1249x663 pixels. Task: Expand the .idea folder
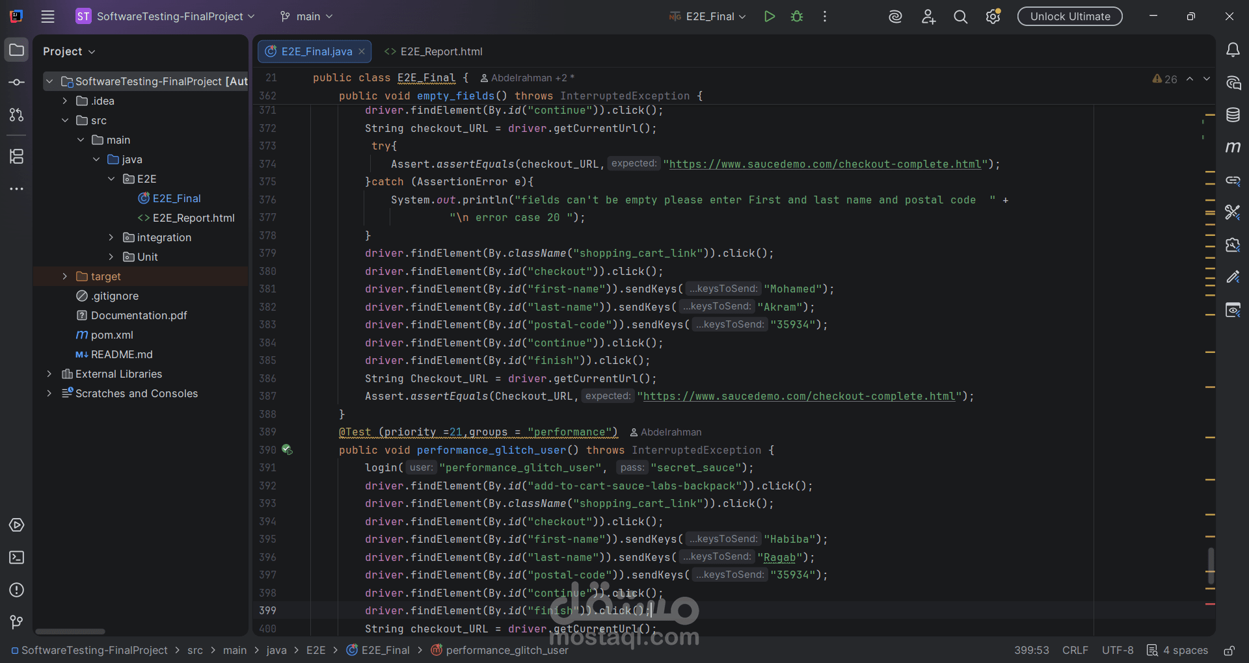pyautogui.click(x=64, y=101)
